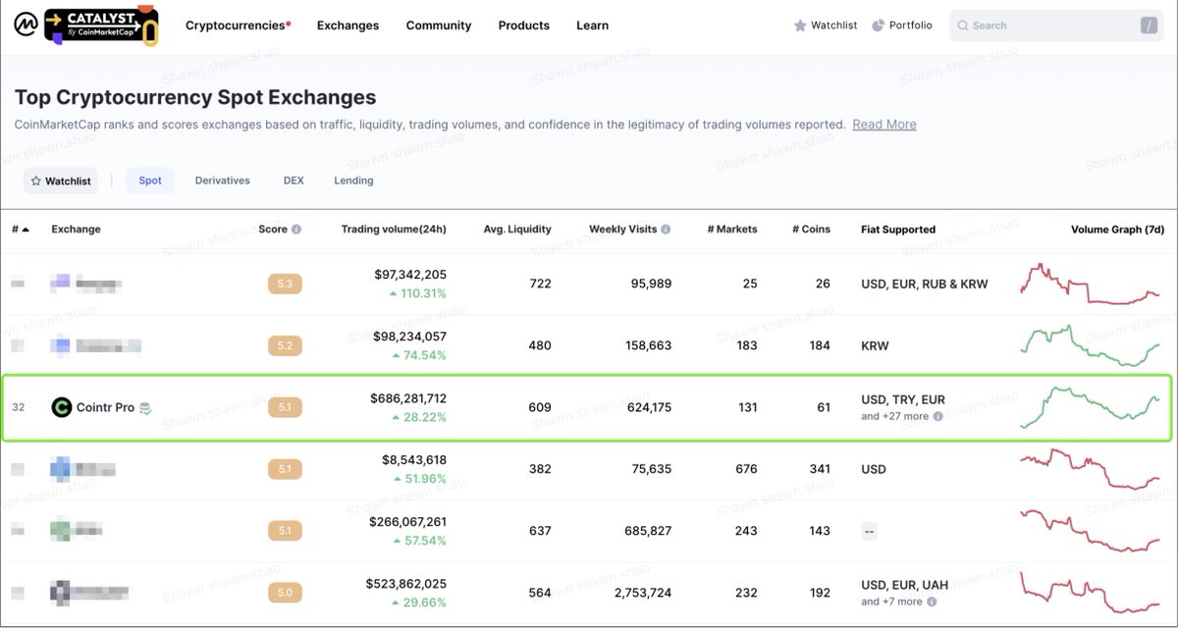The image size is (1178, 628).
Task: Switch to the Derivatives tab
Action: coord(223,181)
